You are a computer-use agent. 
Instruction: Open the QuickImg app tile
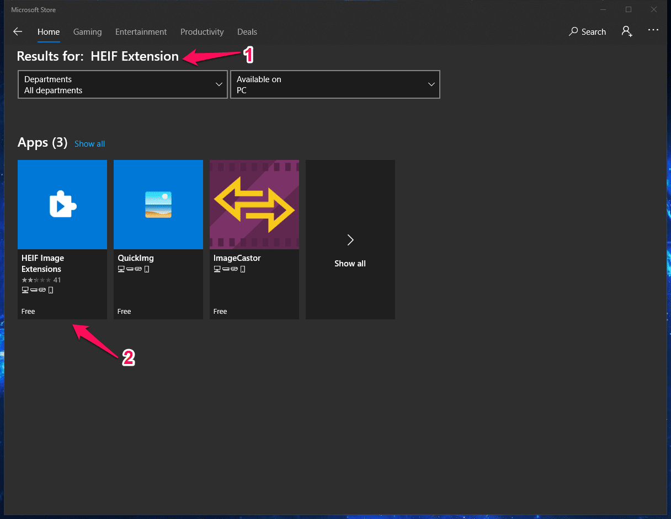(158, 204)
